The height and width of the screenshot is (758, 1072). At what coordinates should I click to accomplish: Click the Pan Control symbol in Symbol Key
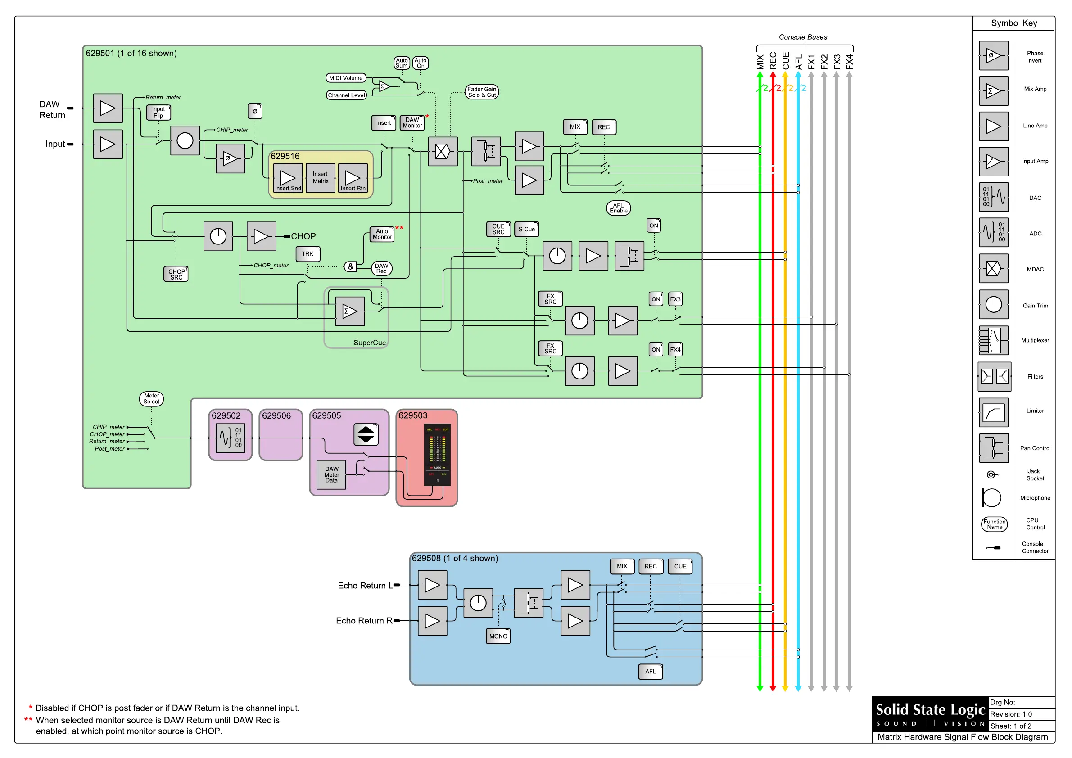click(993, 448)
